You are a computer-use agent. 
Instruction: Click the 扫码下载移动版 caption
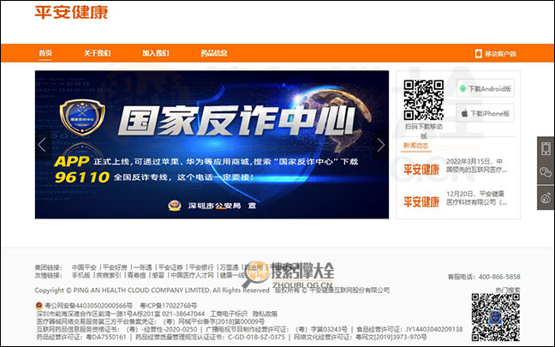[424, 131]
